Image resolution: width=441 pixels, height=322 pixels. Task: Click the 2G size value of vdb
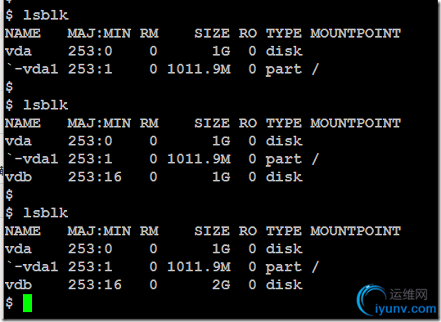pos(221,284)
